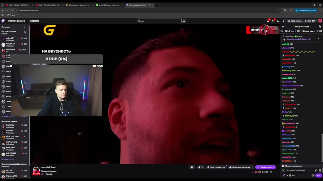
Task: Open the cheer Bits icon in chat input
Action: tap(316, 170)
